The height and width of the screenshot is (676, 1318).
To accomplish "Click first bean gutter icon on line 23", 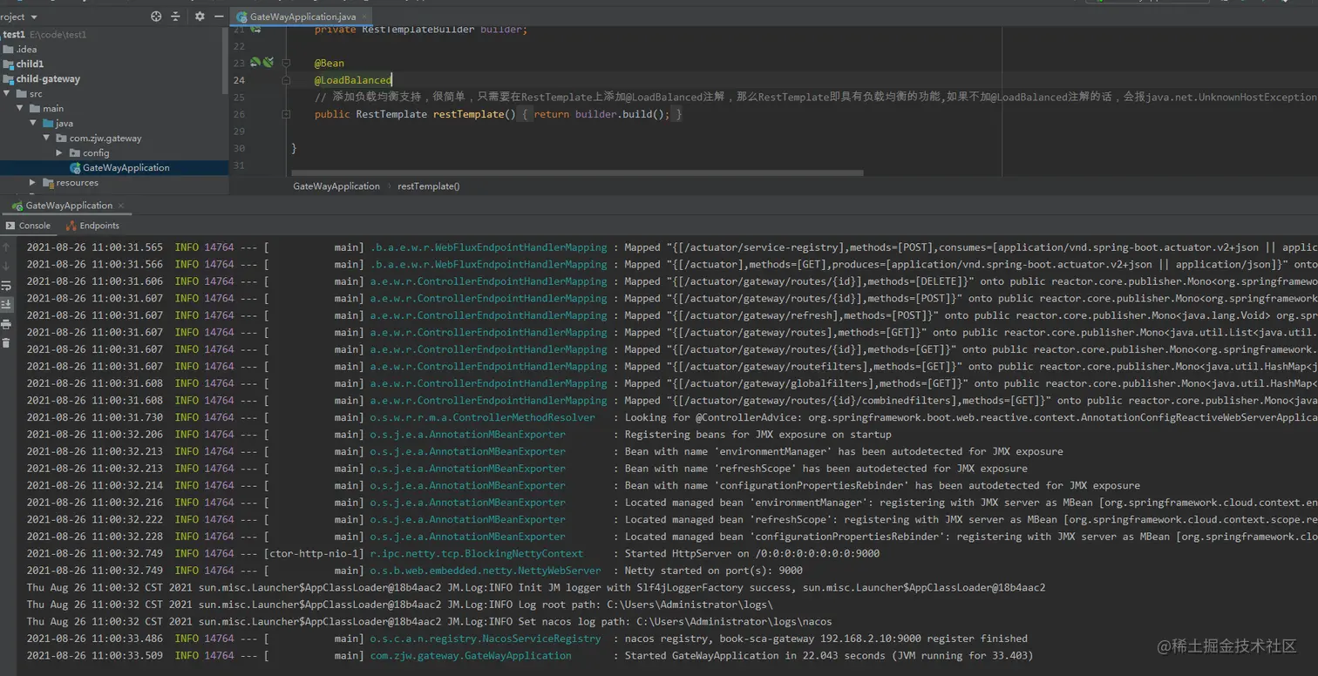I will pos(255,63).
